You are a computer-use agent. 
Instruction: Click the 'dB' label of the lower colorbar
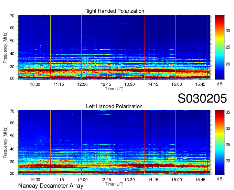(x=220, y=179)
